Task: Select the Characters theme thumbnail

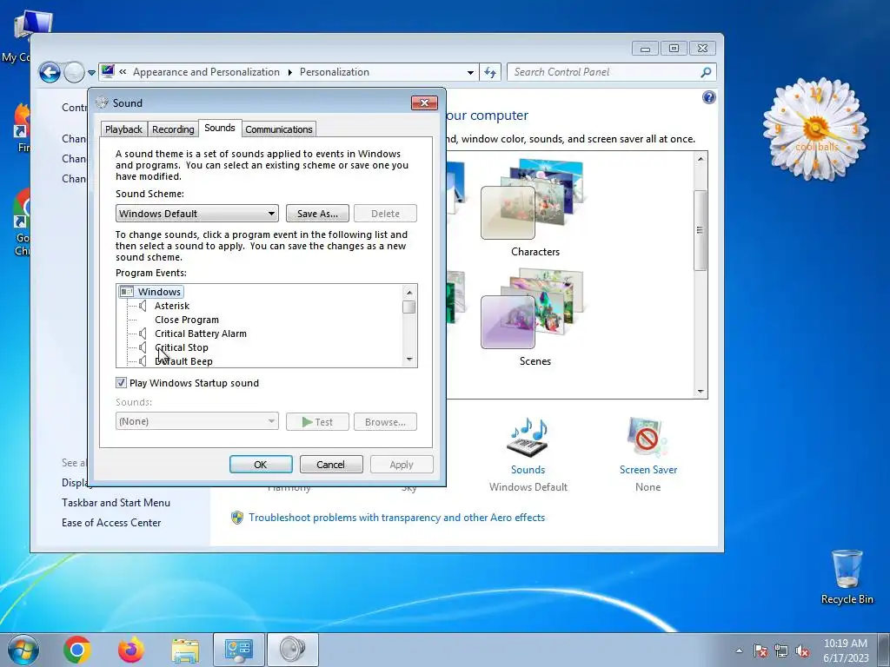Action: click(x=532, y=200)
